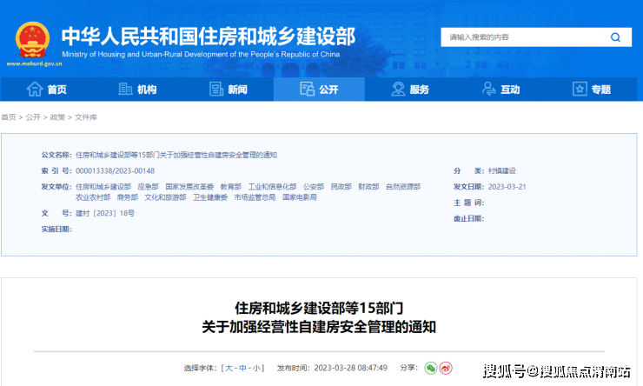Click the national emblem logo
The image size is (643, 386).
tap(32, 38)
